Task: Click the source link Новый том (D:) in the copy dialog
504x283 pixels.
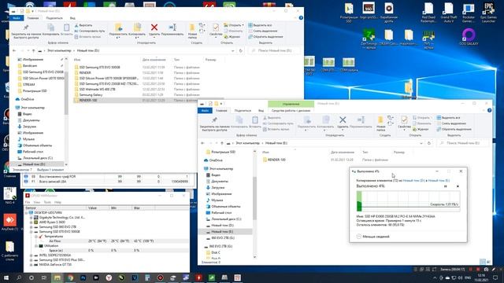Action: tap(414, 180)
